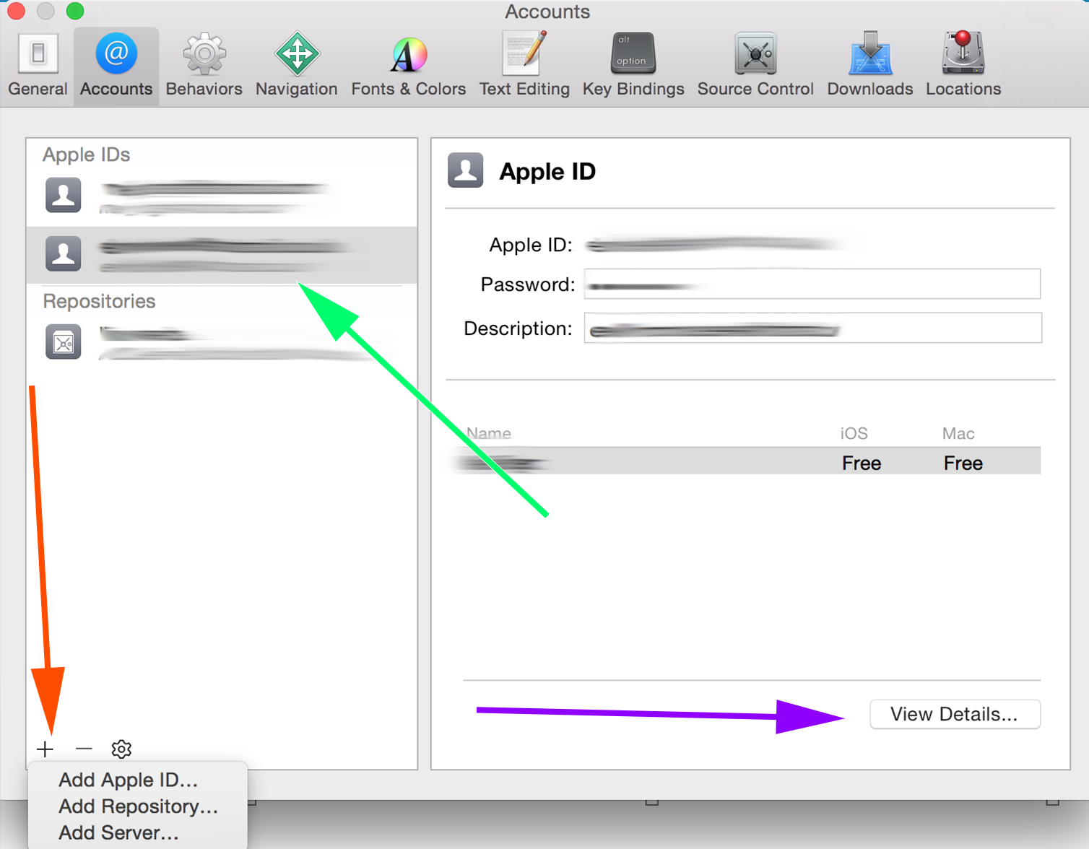
Task: Choose Add Apple ID… from menu
Action: (128, 780)
